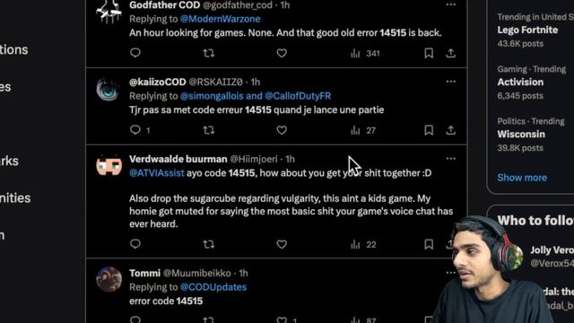This screenshot has height=323, width=574.
Task: Open the @CODUpdates mention link
Action: tap(213, 287)
